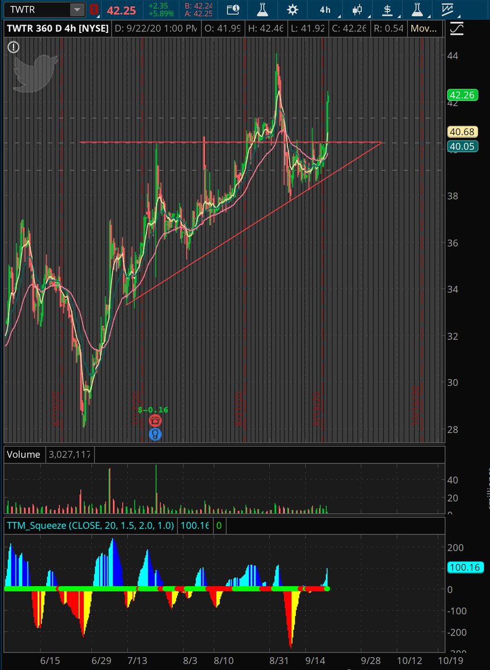The width and height of the screenshot is (490, 670).
Task: Open the second flask patterns icon
Action: point(416,9)
